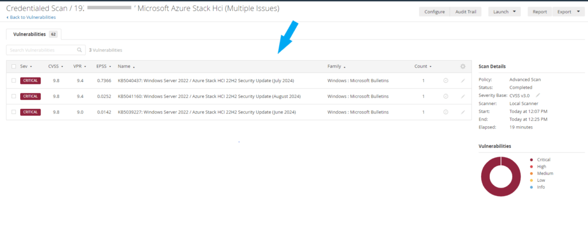Click the Critical legend dot
The height and width of the screenshot is (230, 588).
pos(531,159)
